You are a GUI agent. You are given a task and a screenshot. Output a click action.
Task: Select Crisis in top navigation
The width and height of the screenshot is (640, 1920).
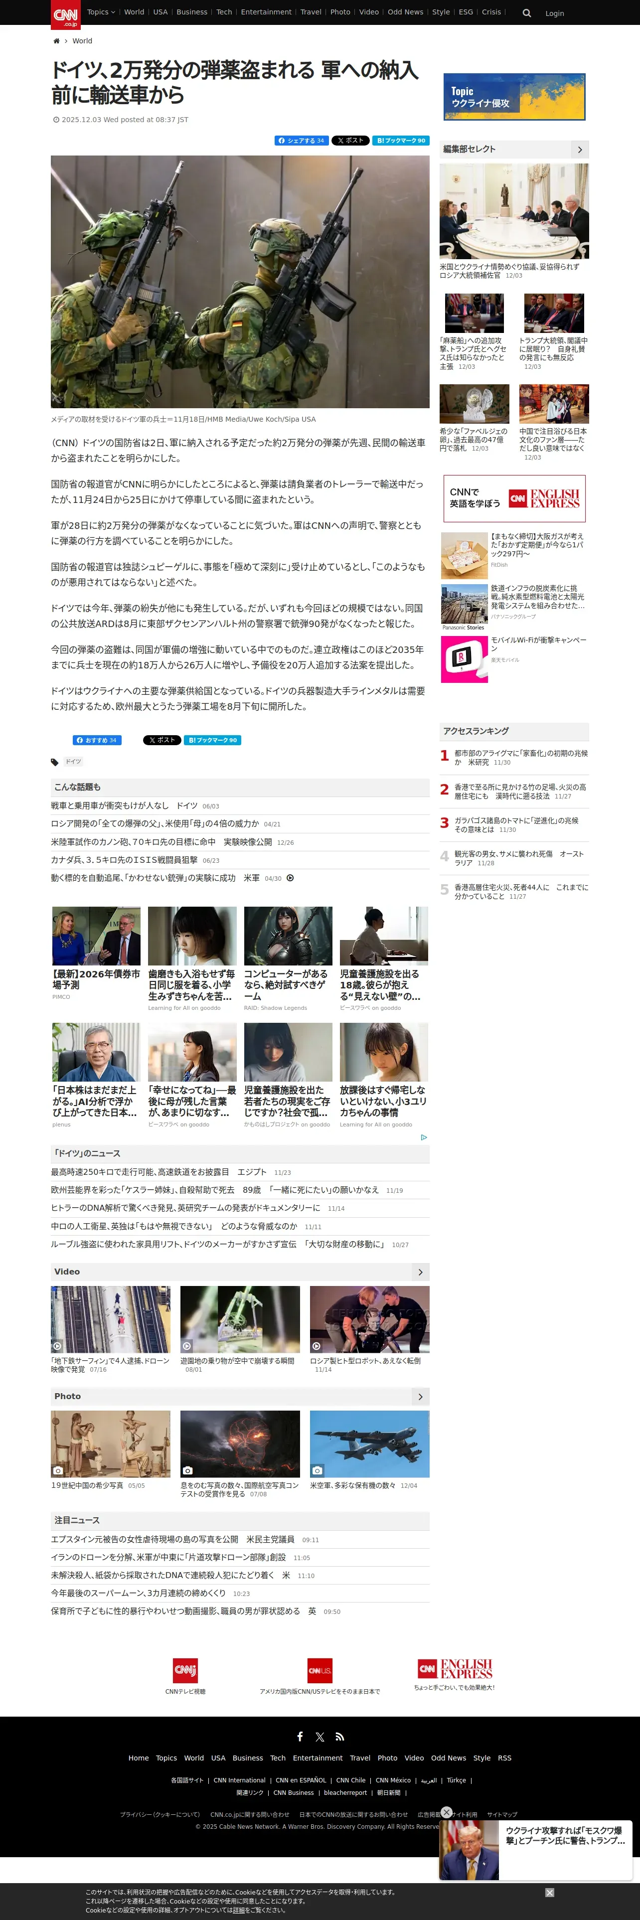[x=491, y=12]
